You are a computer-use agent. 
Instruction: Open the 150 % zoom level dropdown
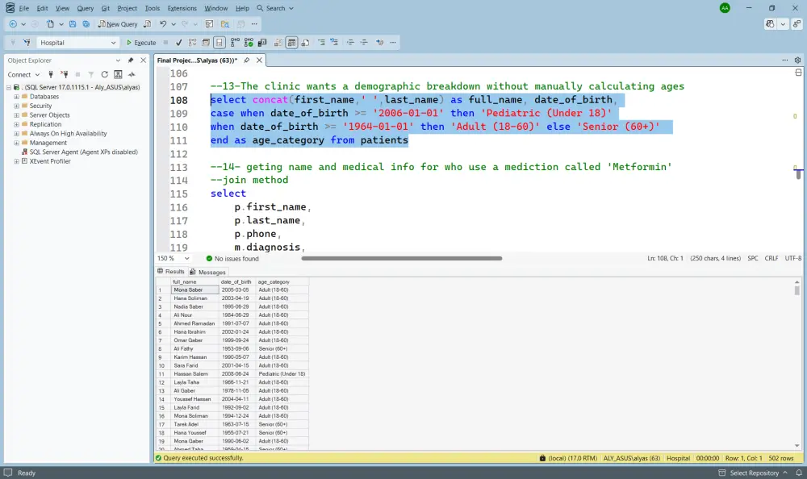(x=187, y=258)
